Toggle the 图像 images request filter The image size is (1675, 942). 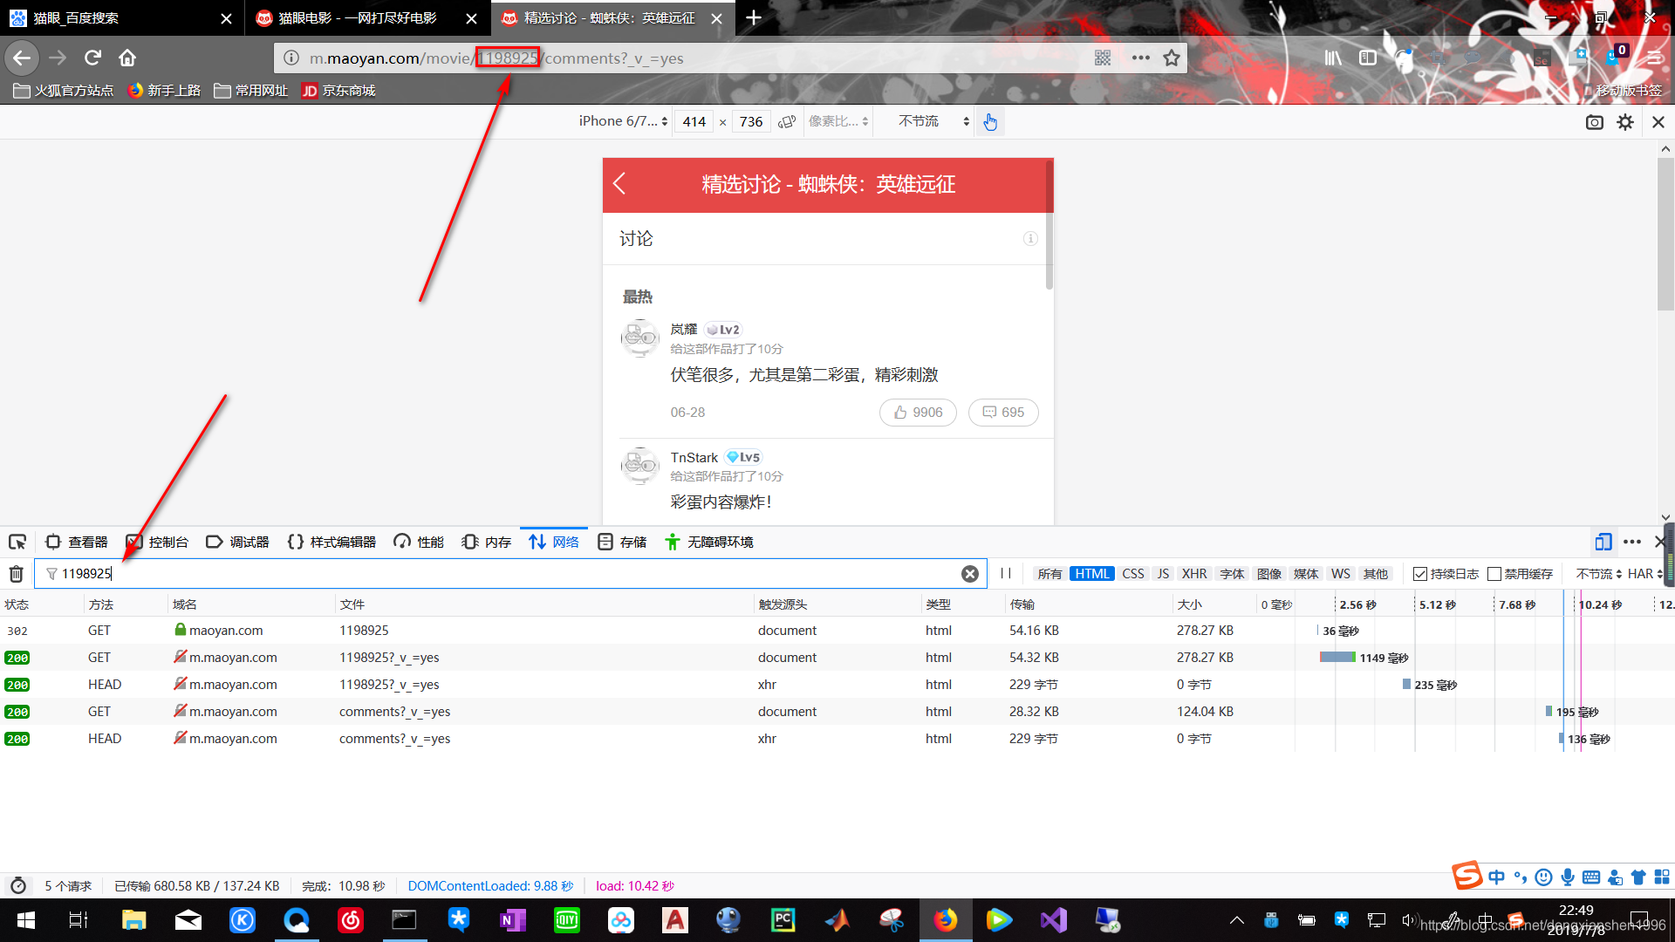point(1269,574)
